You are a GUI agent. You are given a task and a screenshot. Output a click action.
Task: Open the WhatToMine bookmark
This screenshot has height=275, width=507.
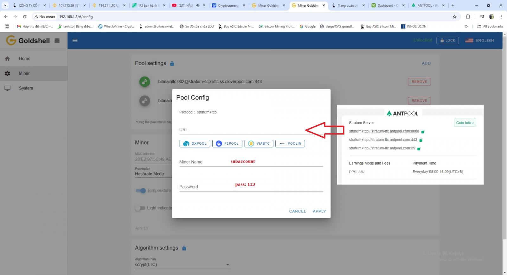[x=116, y=26]
